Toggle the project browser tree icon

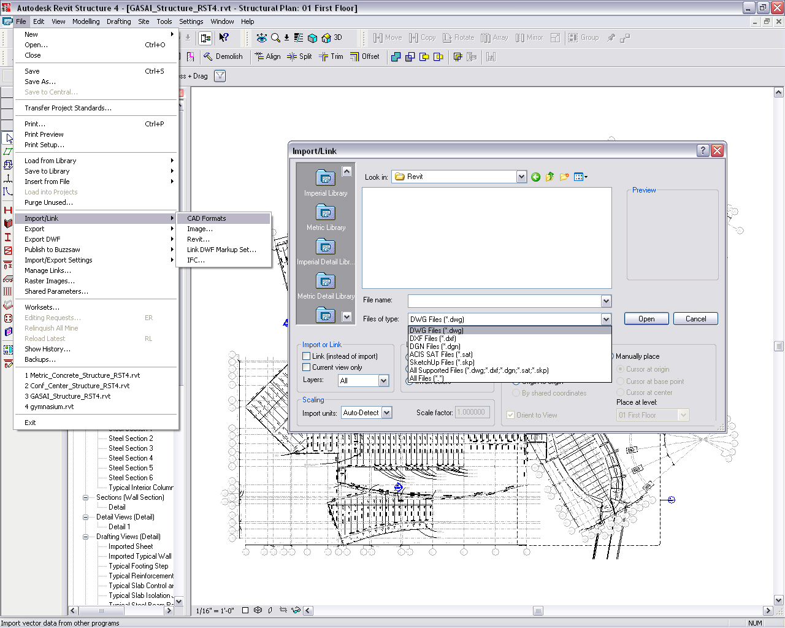(205, 38)
